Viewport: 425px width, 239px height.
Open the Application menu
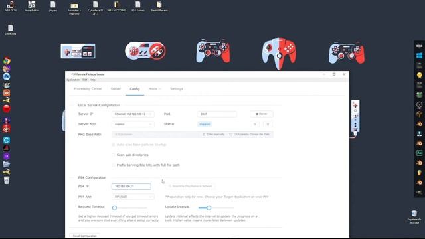point(73,80)
